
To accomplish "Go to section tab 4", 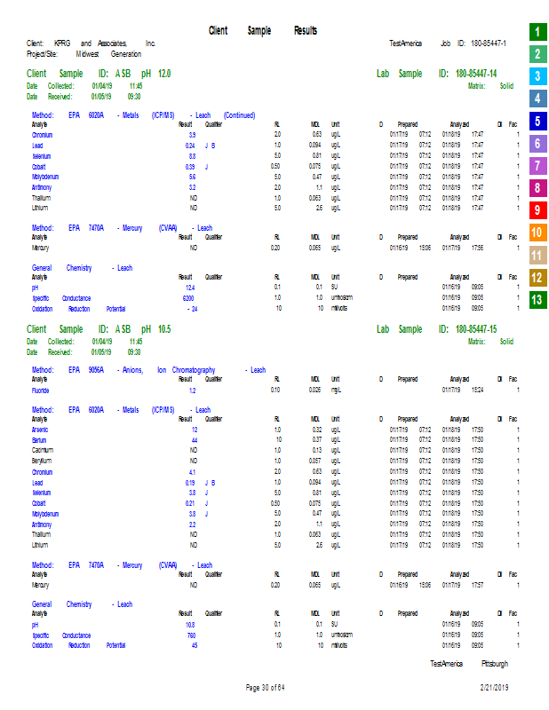I will [x=536, y=99].
